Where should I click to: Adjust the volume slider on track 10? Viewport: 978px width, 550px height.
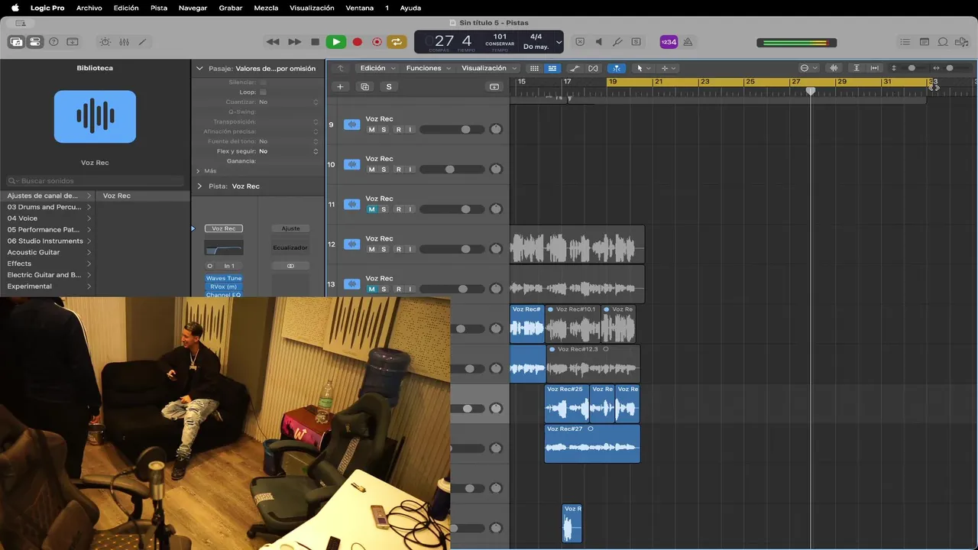coord(452,170)
